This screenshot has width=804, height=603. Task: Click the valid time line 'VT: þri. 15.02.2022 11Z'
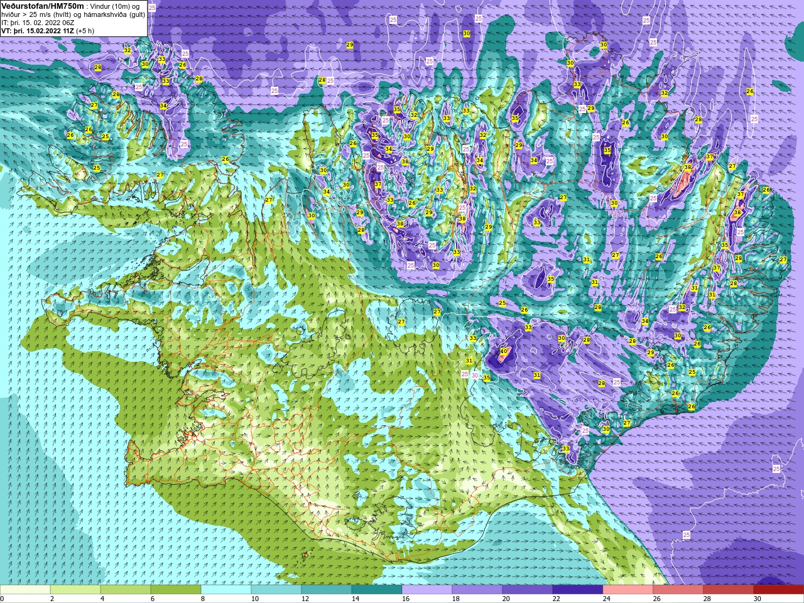[38, 30]
